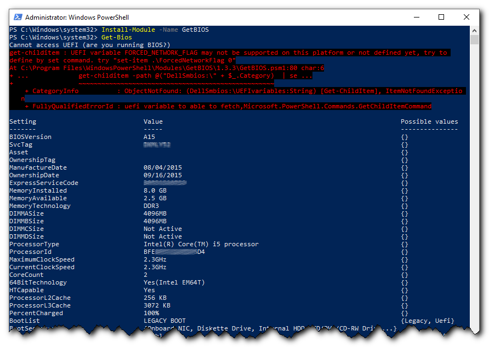Click the 'LEGACY BOOT' BootList value
The height and width of the screenshot is (348, 489).
point(164,321)
